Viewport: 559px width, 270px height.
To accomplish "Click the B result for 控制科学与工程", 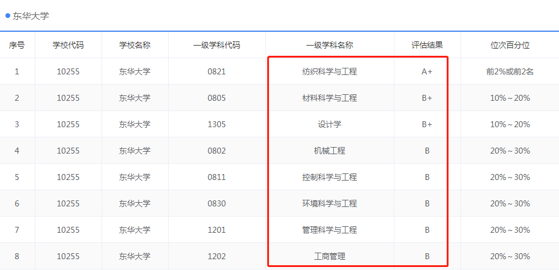I will (427, 177).
